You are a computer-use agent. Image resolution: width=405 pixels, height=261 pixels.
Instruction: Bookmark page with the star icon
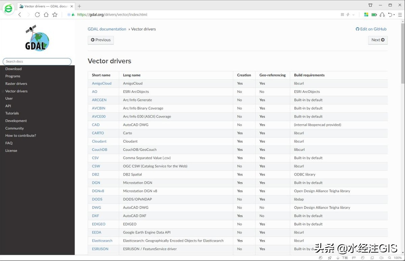click(55, 15)
